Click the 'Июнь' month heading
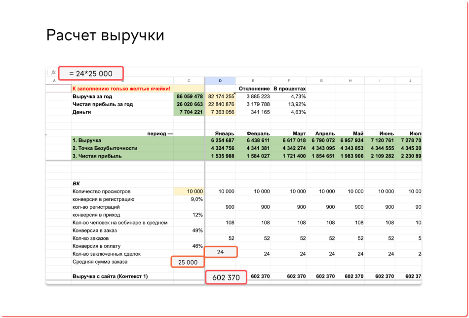469x318 pixels. (x=386, y=133)
